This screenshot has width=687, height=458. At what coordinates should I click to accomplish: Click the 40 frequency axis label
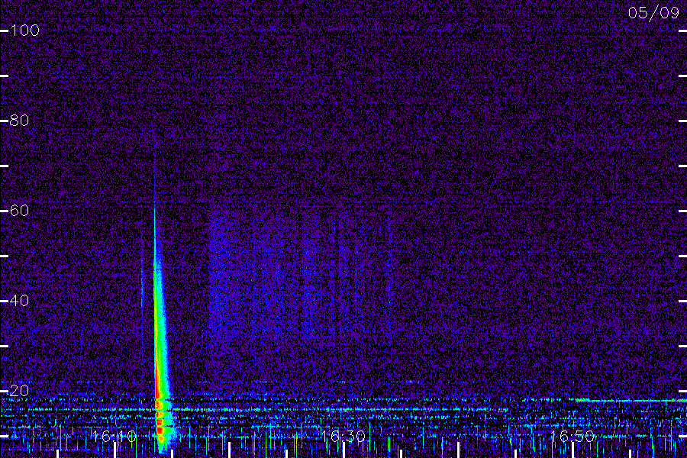(19, 300)
